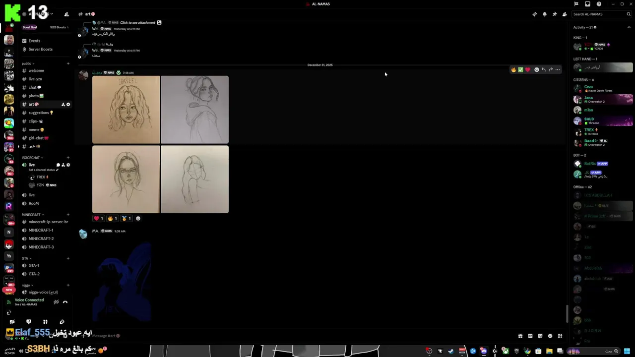Switch to the live-yzn channel
This screenshot has width=635, height=357.
point(45,79)
